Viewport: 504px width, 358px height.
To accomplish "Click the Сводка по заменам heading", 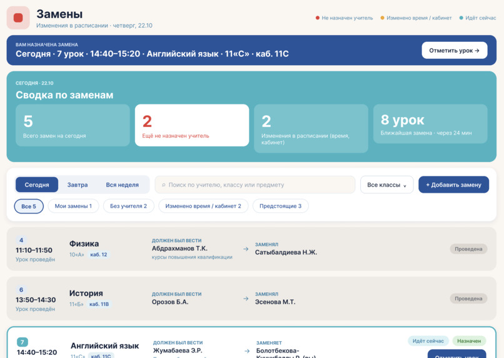I will tap(64, 95).
